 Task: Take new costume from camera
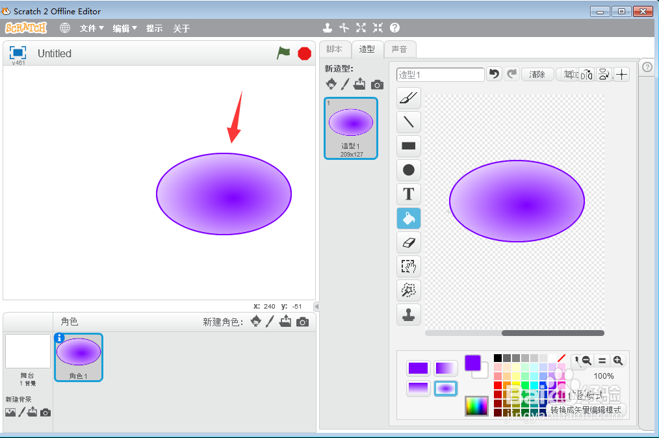377,84
